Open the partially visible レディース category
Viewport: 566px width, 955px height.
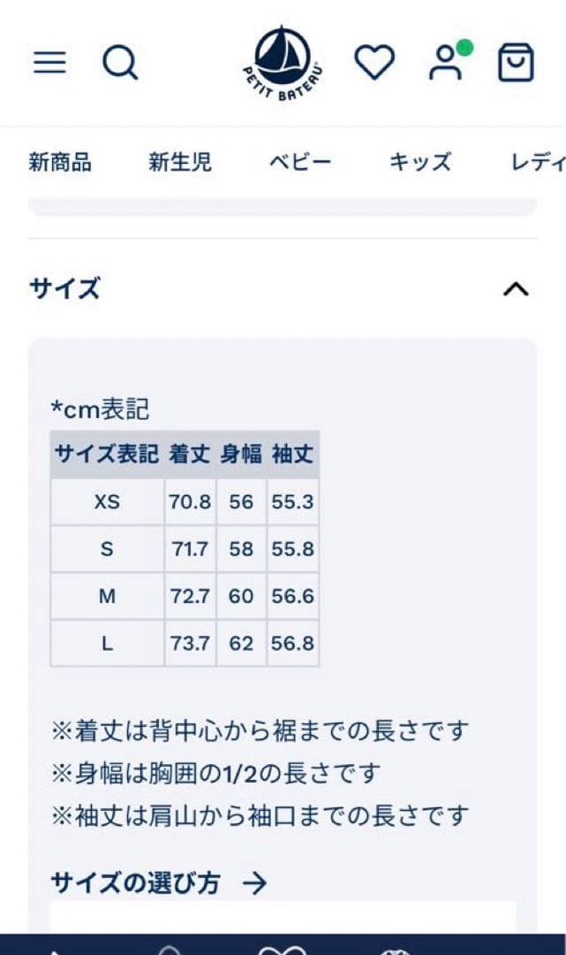541,162
